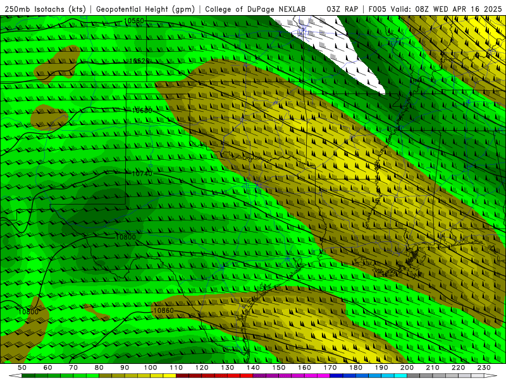Screen dimensions: 506x379
Task: Click the 230 kts color scale label
Action: pyautogui.click(x=484, y=368)
